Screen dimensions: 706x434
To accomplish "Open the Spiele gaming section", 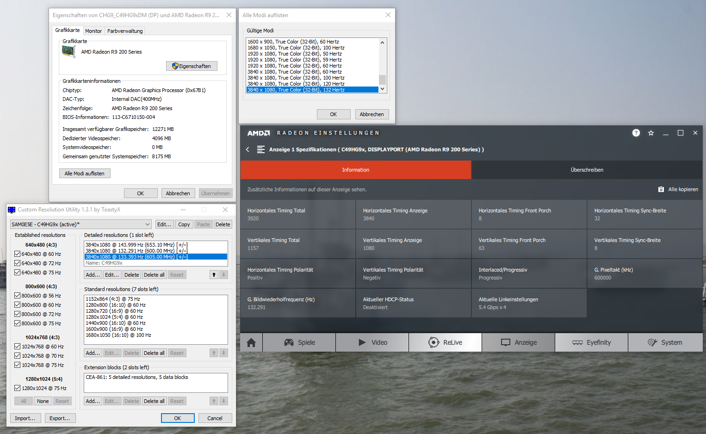I will [x=299, y=342].
